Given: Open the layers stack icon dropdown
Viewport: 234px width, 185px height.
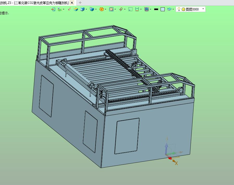Looking at the screenshot, I should 173,9.
